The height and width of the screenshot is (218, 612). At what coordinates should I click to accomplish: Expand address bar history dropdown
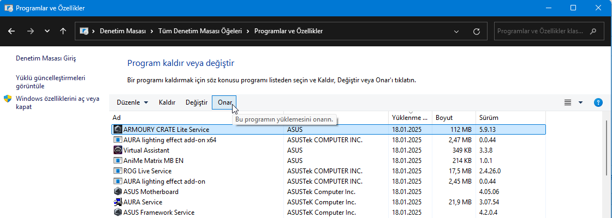click(x=456, y=31)
